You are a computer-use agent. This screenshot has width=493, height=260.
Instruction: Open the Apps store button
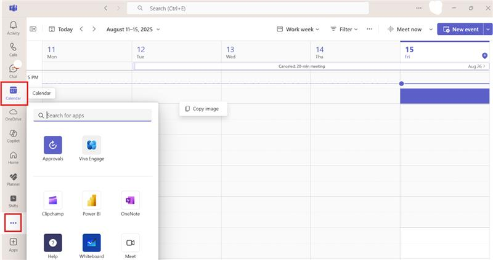[x=13, y=245]
